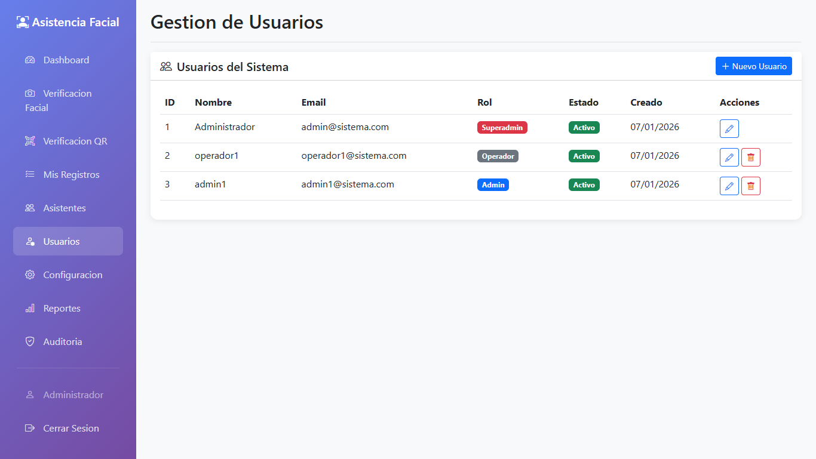Click the edit pencil icon for admin1
This screenshot has height=459, width=816.
pyautogui.click(x=729, y=186)
